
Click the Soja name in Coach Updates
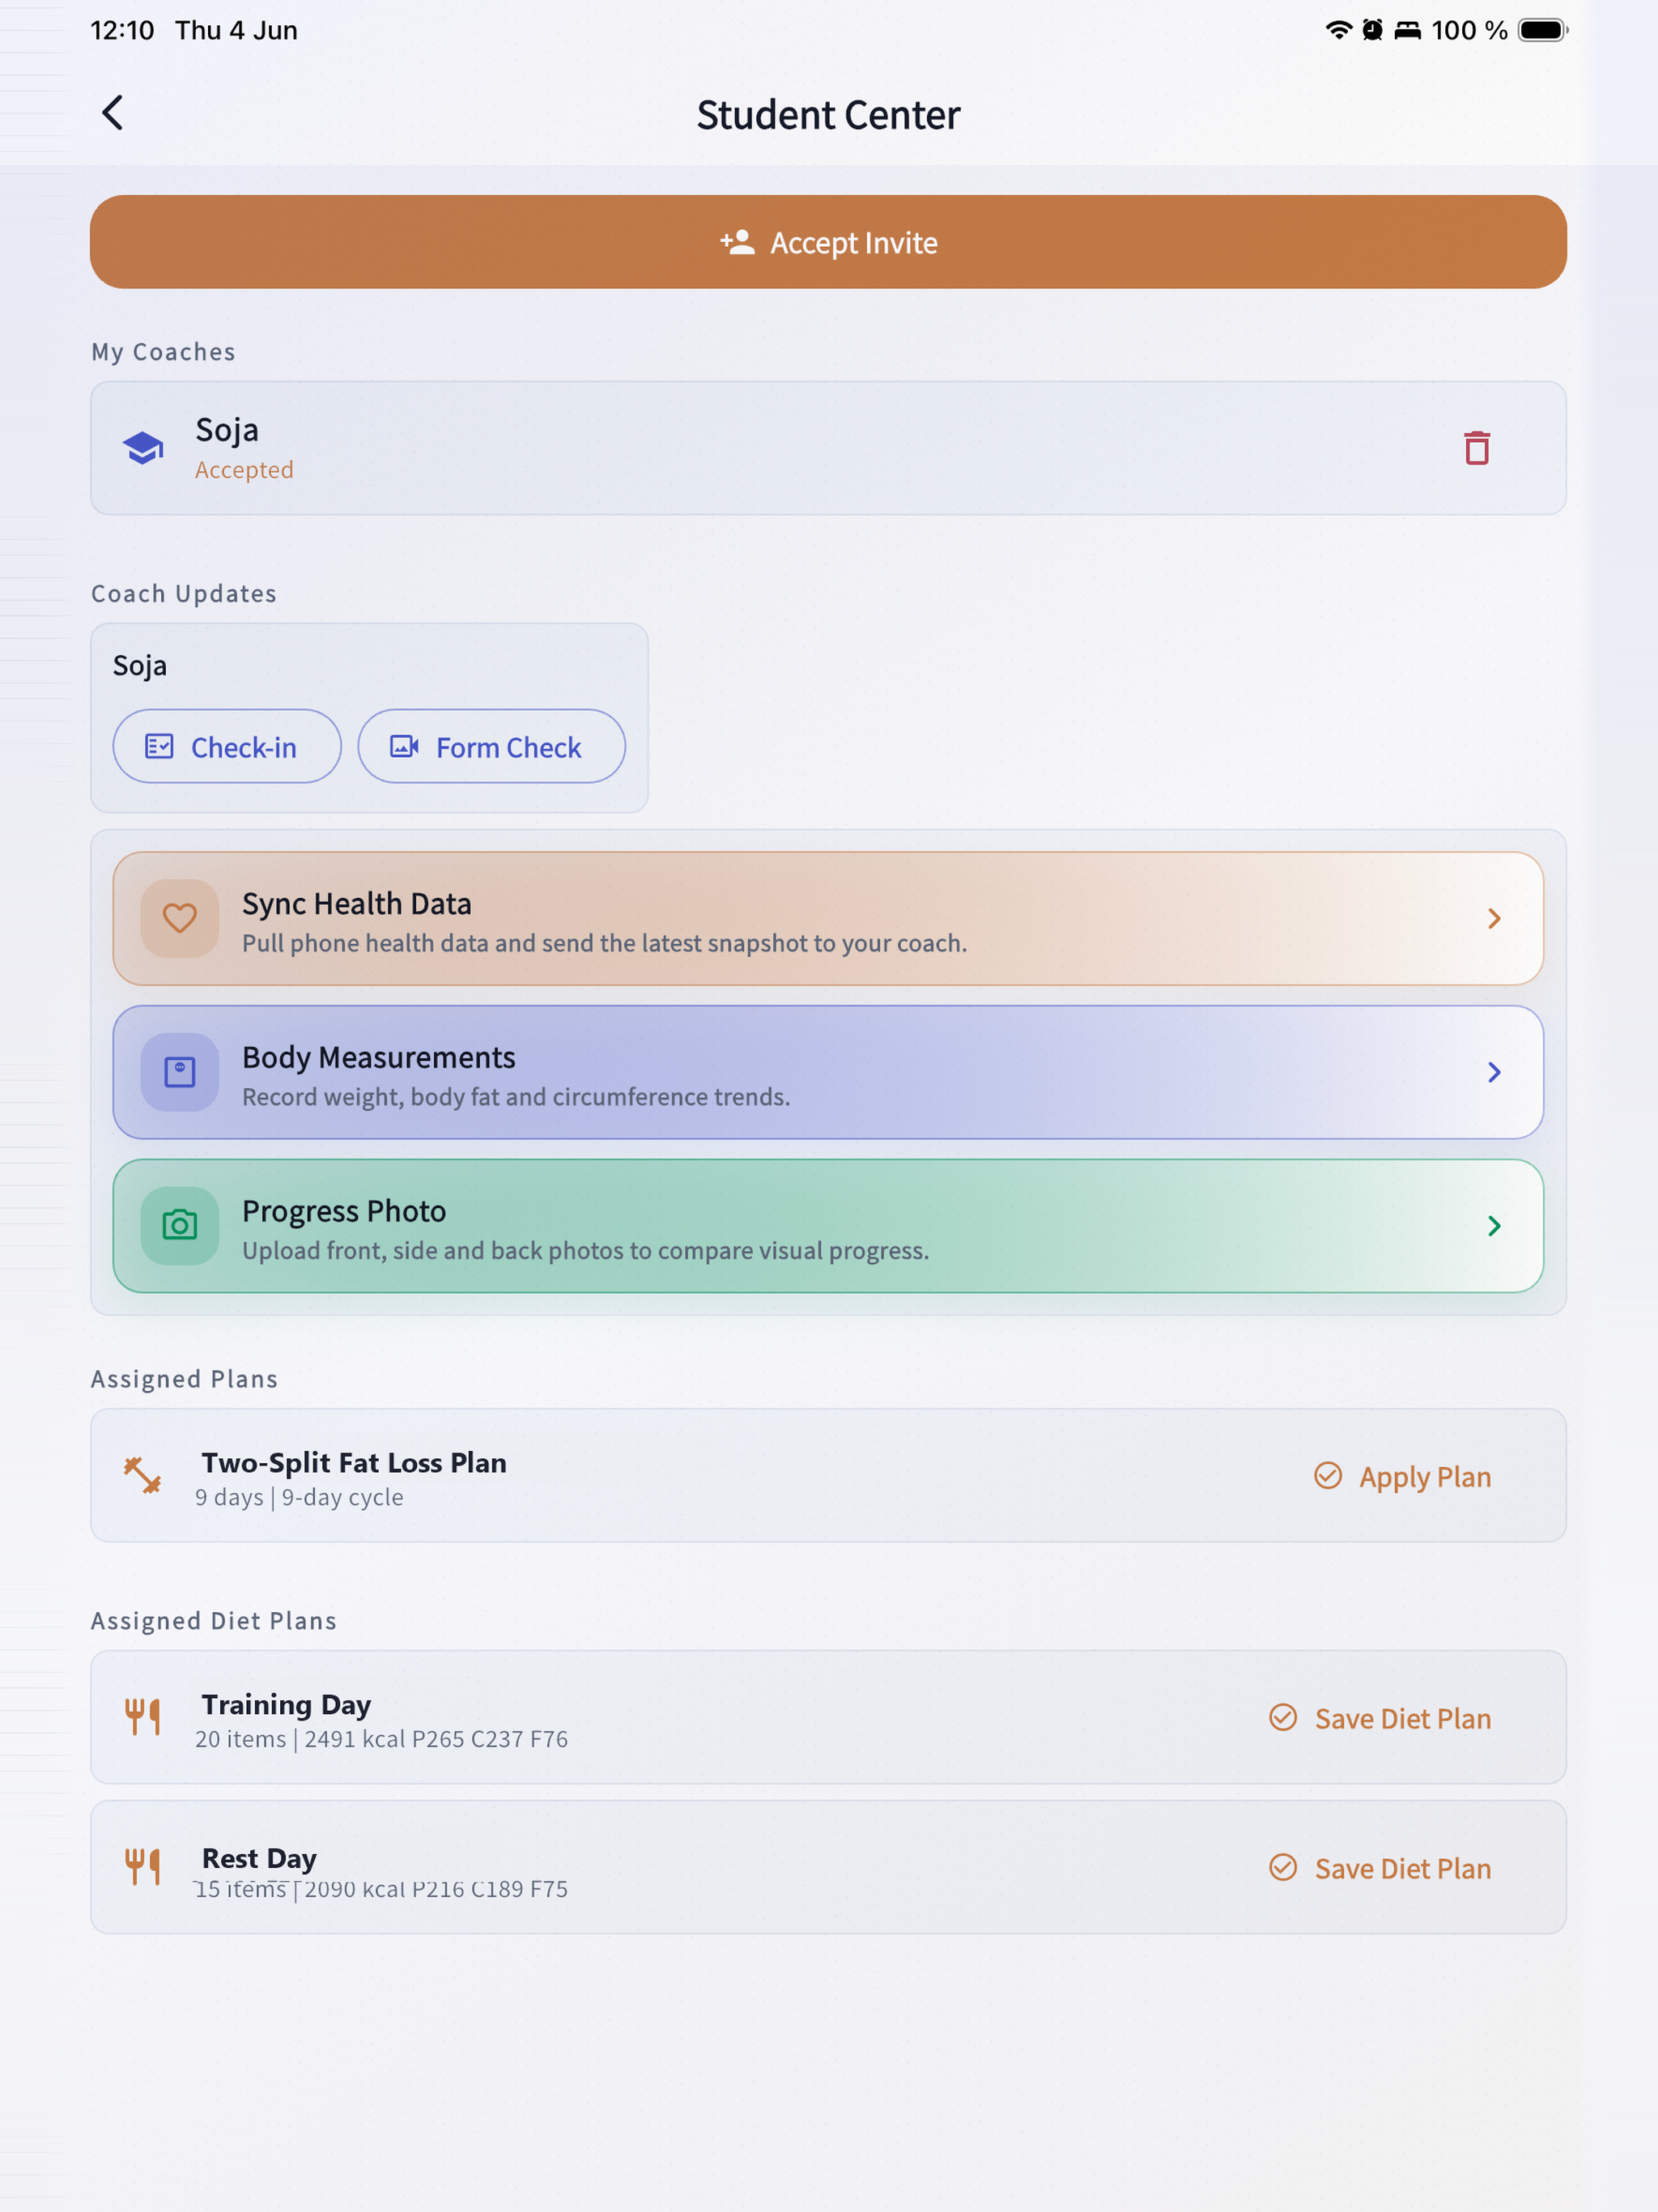point(140,665)
